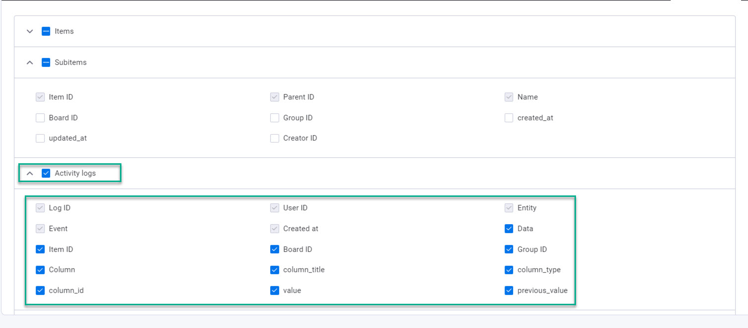Disable the column_title checkbox
This screenshot has width=748, height=328.
pyautogui.click(x=275, y=270)
